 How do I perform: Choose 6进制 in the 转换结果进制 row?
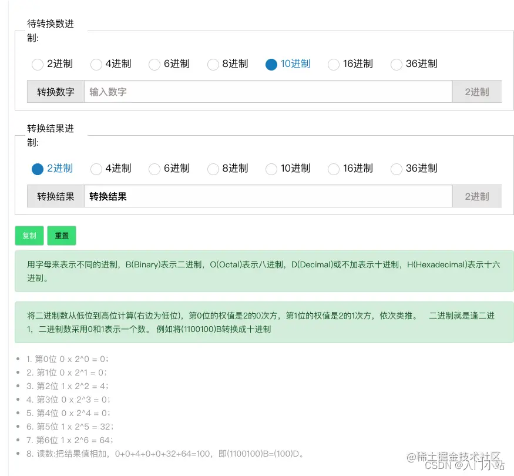154,169
